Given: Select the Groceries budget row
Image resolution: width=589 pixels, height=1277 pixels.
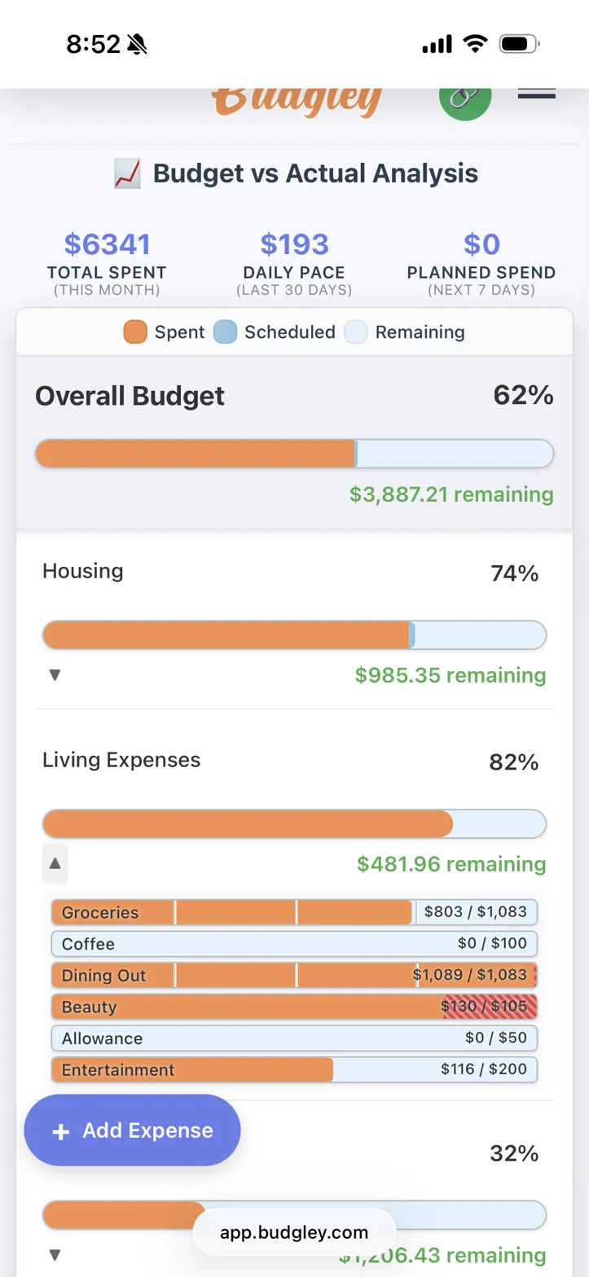Looking at the screenshot, I should click(294, 912).
